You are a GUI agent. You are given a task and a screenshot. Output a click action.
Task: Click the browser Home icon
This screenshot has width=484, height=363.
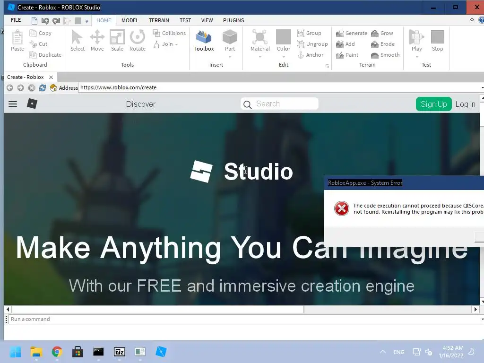[x=53, y=87]
